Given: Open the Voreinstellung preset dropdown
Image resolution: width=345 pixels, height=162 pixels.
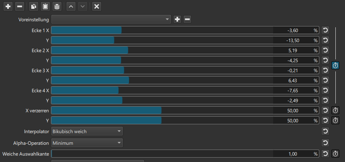Looking at the screenshot, I should pos(111,19).
